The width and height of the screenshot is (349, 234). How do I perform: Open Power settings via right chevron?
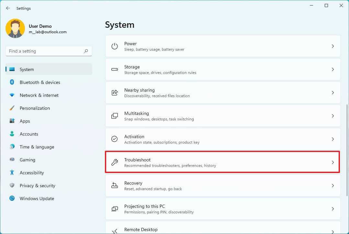(x=332, y=46)
